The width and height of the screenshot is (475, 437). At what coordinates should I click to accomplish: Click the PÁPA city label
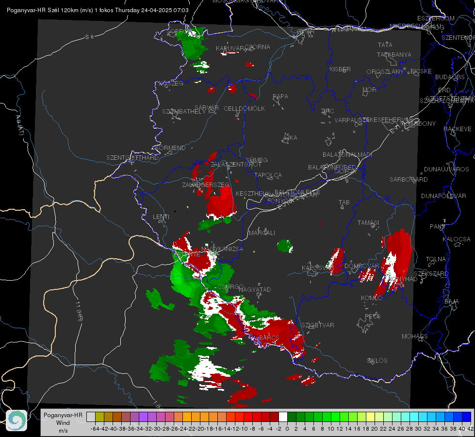click(x=280, y=97)
